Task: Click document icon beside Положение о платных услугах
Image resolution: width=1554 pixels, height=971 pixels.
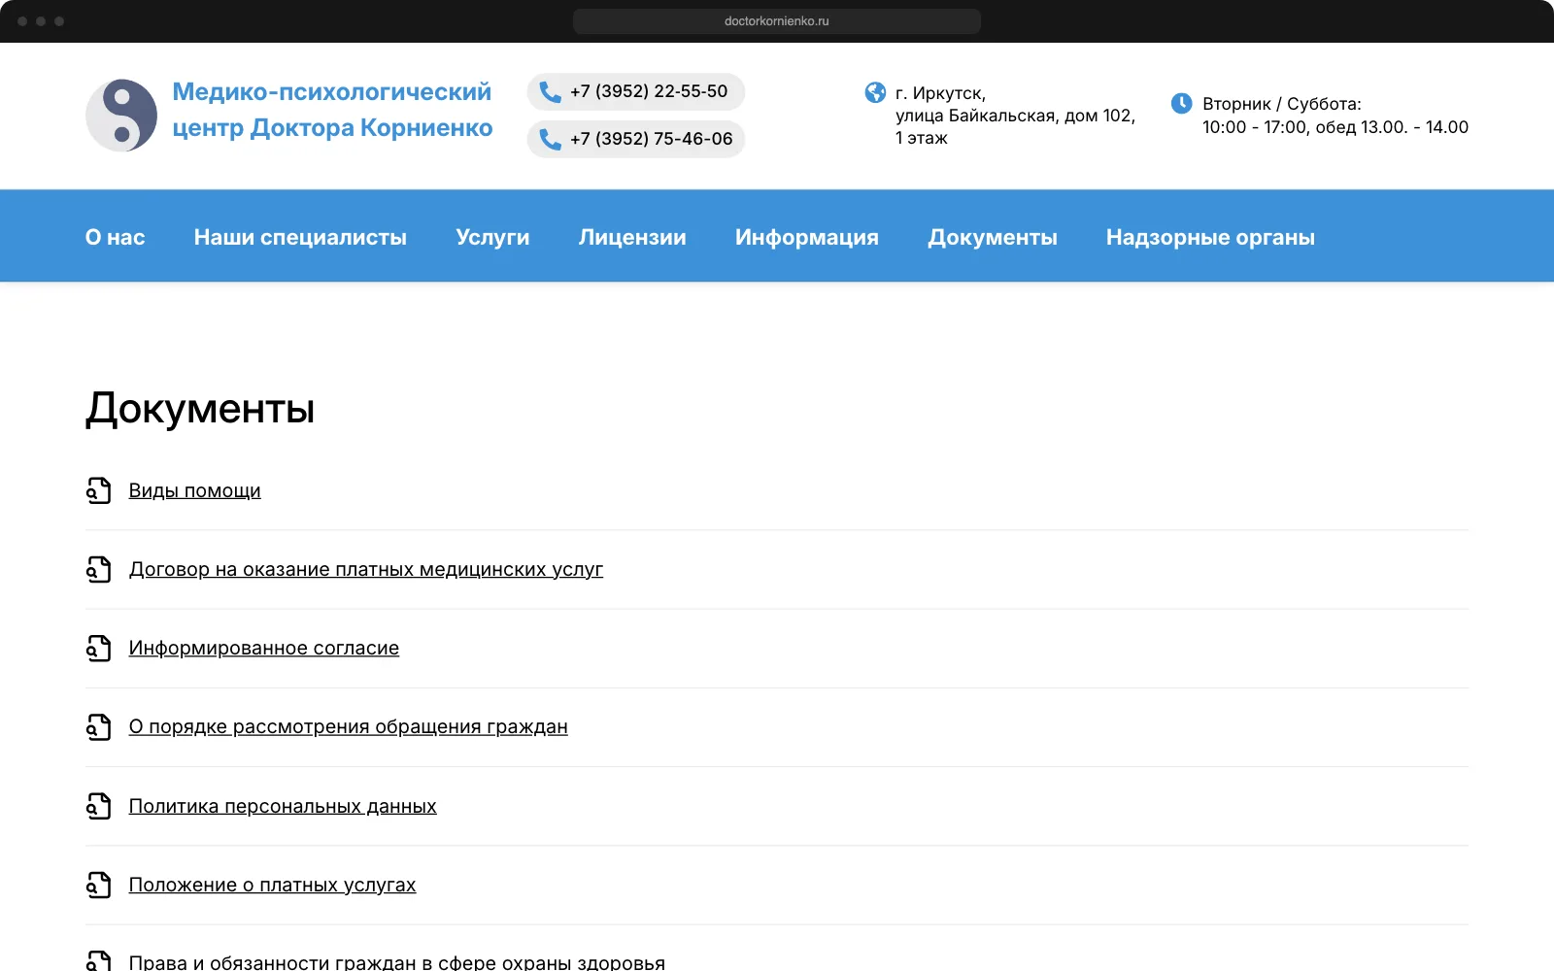Action: tap(98, 885)
